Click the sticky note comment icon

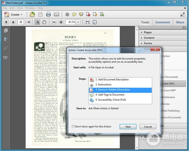(x=74, y=14)
